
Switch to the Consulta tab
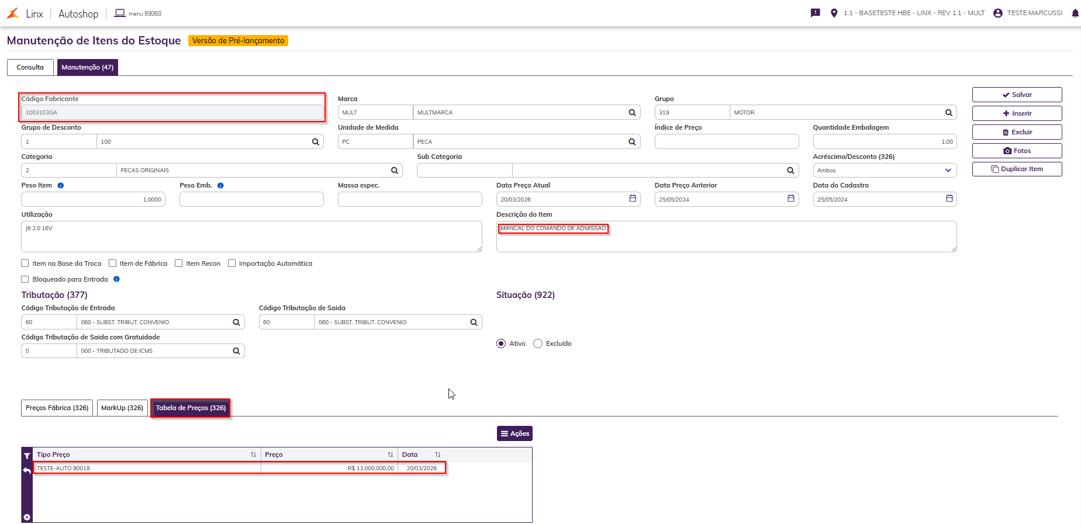30,67
